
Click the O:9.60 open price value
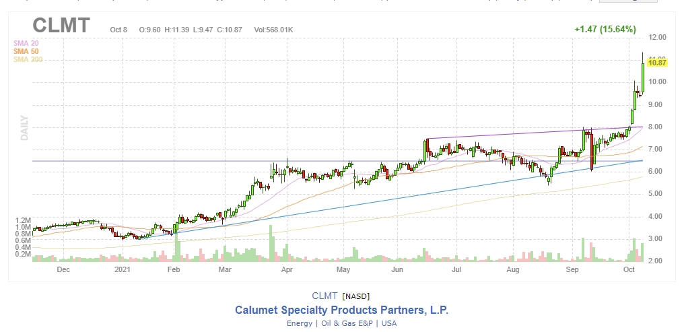click(149, 30)
